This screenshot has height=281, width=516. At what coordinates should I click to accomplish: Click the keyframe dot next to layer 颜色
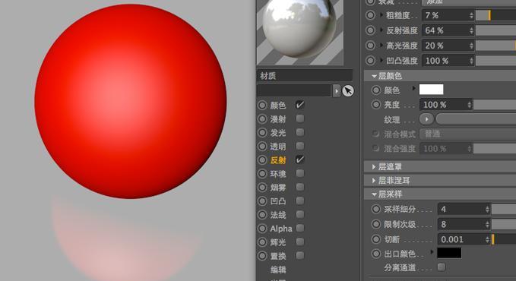pos(376,90)
